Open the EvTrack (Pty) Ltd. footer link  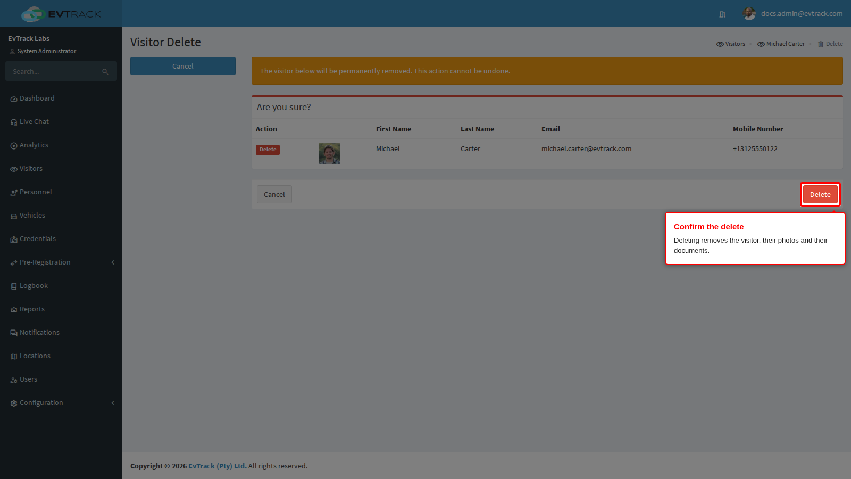point(218,466)
